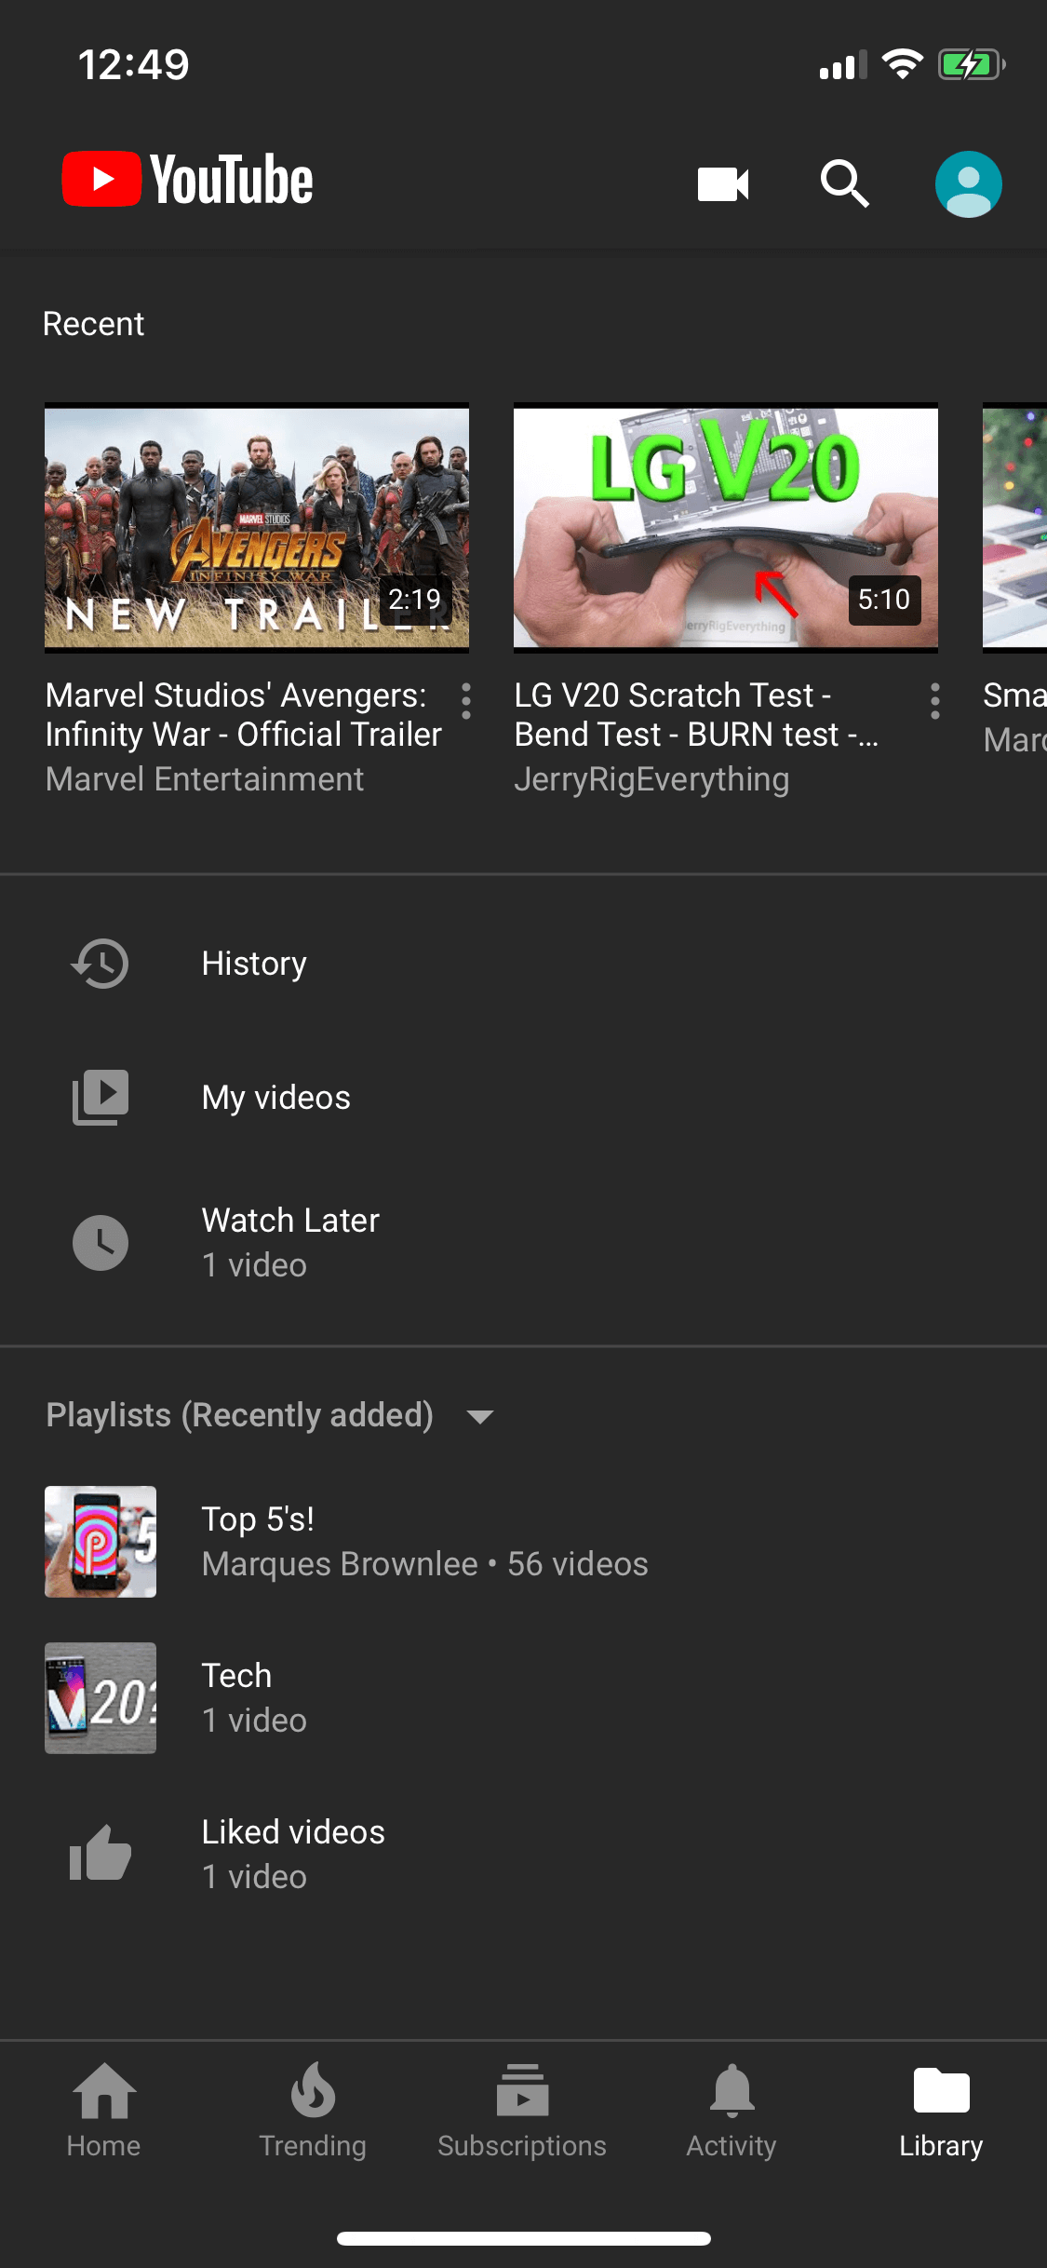Tap the JerryRigEverything channel name
Image resolution: width=1047 pixels, height=2268 pixels.
point(652,779)
